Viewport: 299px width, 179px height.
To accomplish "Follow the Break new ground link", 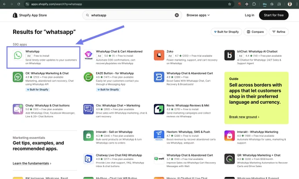I will click(x=244, y=117).
